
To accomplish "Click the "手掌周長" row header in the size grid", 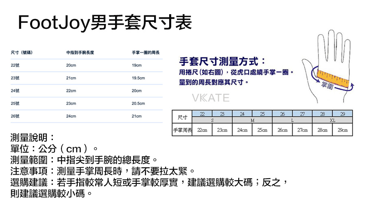I will (x=182, y=130).
